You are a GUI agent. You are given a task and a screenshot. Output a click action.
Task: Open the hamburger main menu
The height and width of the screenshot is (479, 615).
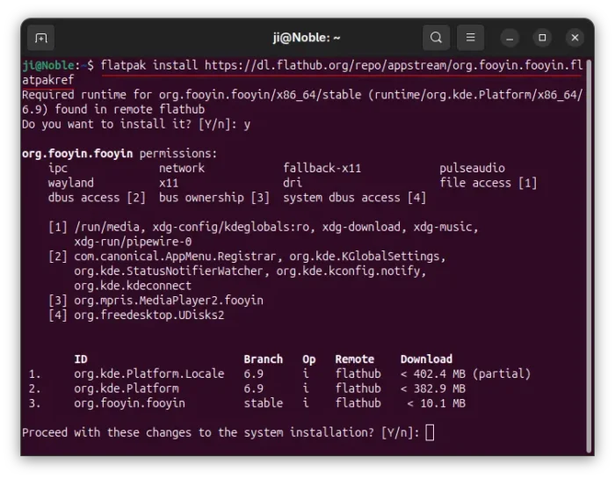tap(471, 38)
